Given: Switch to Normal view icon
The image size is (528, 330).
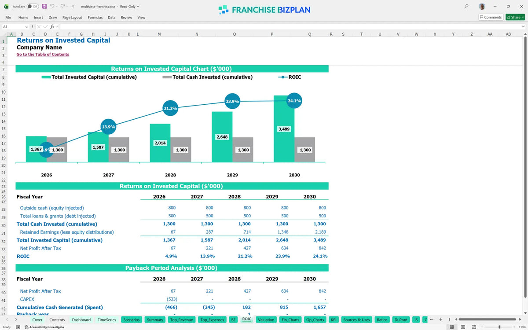Looking at the screenshot, I should coord(452,327).
